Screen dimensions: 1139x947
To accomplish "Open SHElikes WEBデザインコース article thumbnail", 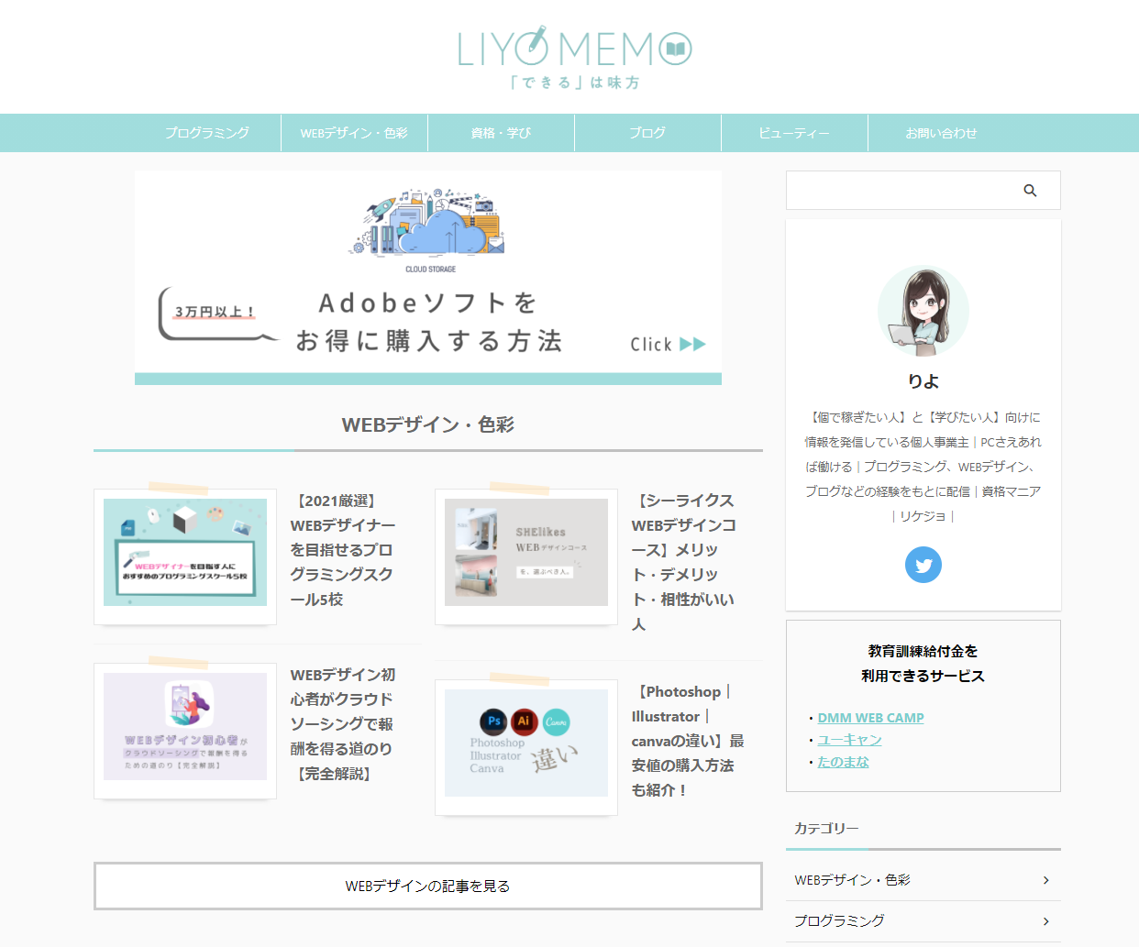I will (526, 553).
